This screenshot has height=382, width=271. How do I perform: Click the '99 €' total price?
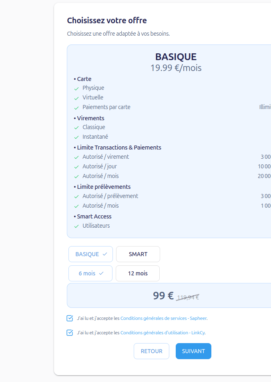(163, 296)
